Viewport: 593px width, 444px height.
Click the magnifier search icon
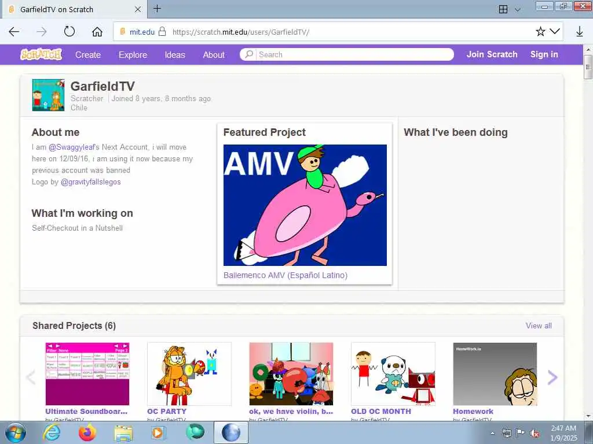248,54
